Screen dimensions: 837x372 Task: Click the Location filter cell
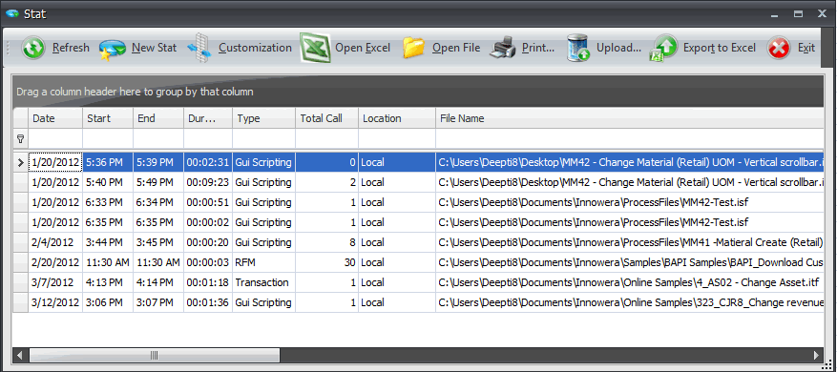tap(397, 138)
